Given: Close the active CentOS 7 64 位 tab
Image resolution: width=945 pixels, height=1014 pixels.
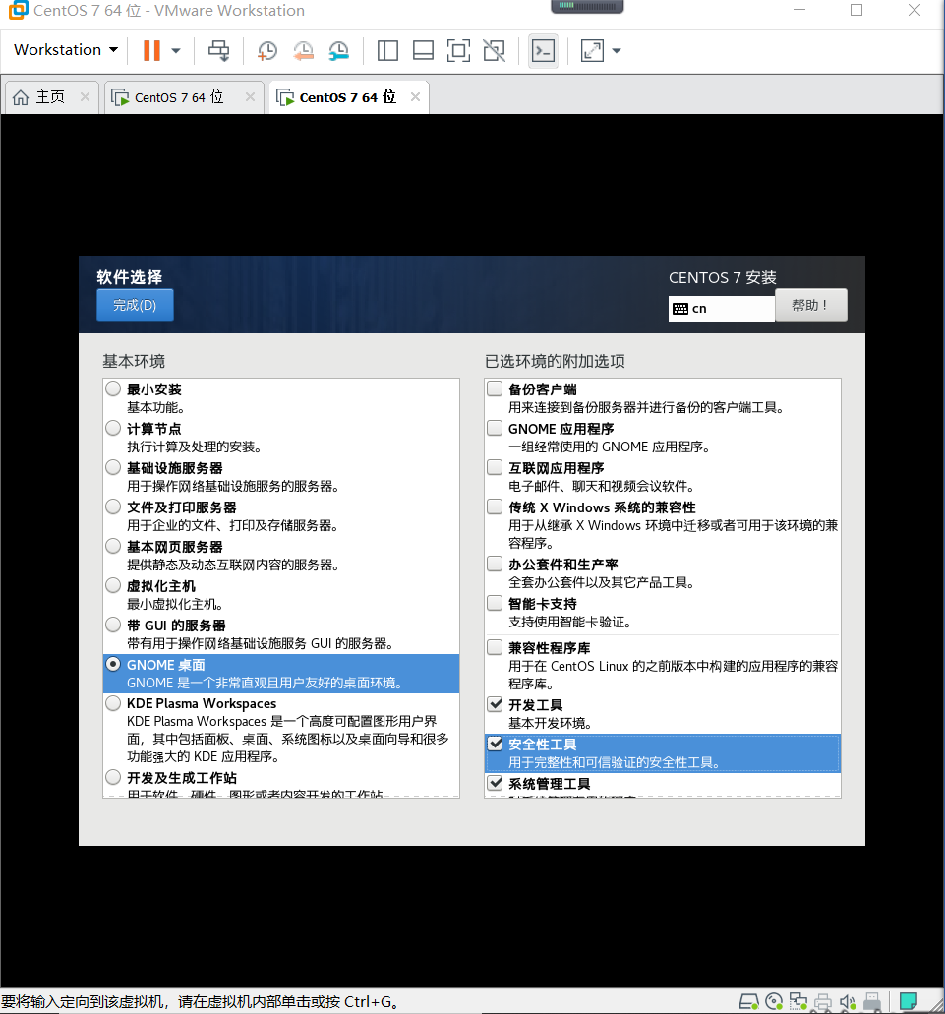Looking at the screenshot, I should [416, 97].
